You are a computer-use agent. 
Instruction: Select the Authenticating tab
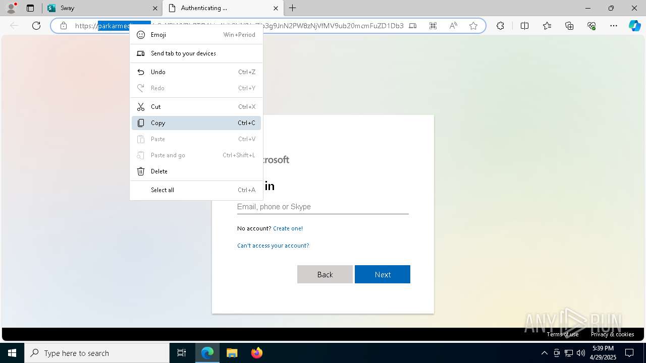coord(222,8)
